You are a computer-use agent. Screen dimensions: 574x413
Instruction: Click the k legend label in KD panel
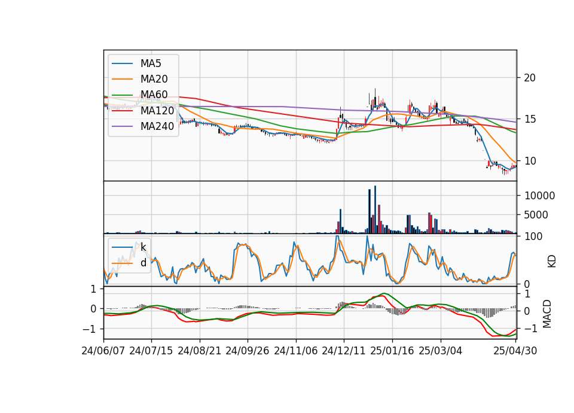click(143, 247)
